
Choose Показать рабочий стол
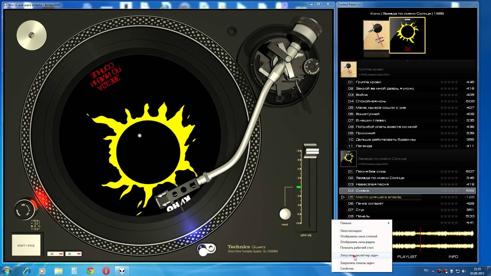(x=362, y=248)
